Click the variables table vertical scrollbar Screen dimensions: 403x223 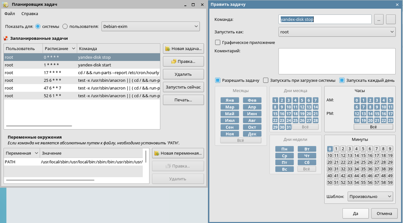click(146, 157)
